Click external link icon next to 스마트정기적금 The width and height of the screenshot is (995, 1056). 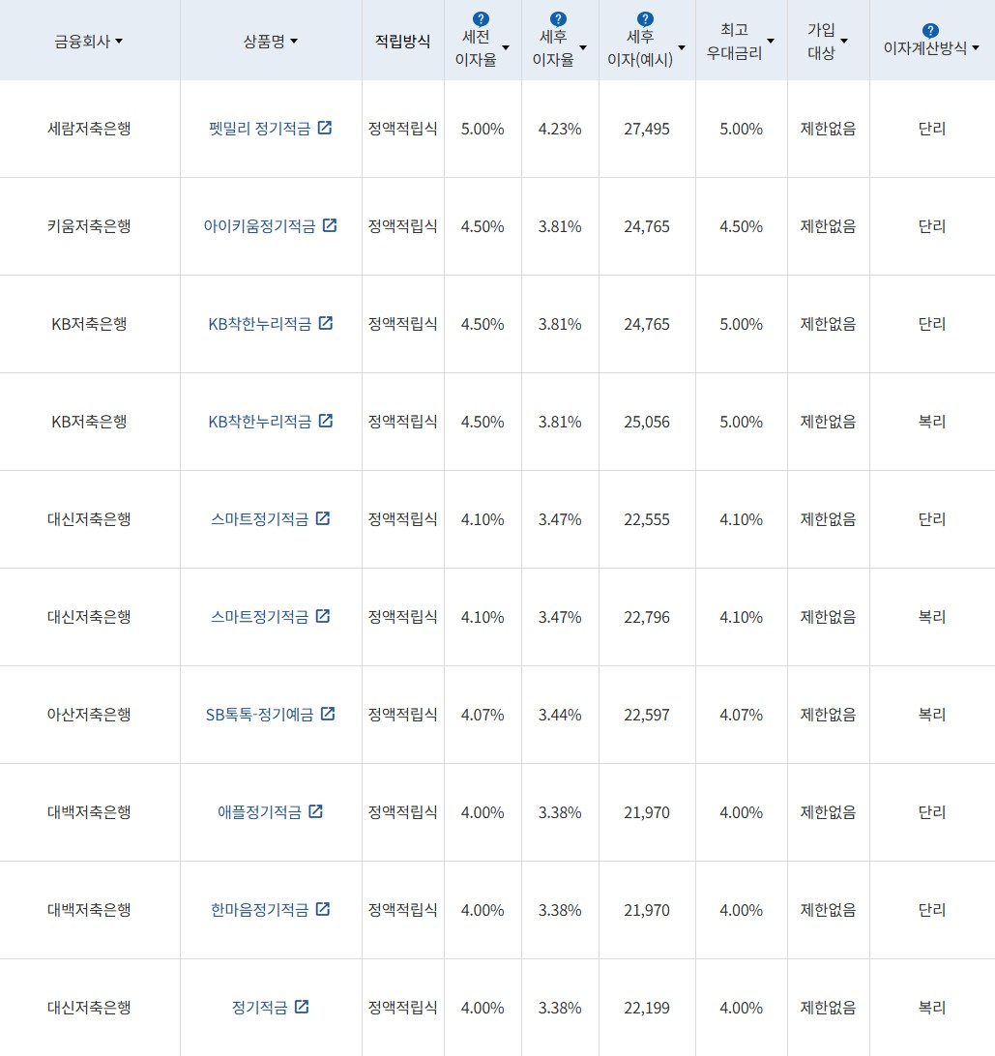point(323,517)
